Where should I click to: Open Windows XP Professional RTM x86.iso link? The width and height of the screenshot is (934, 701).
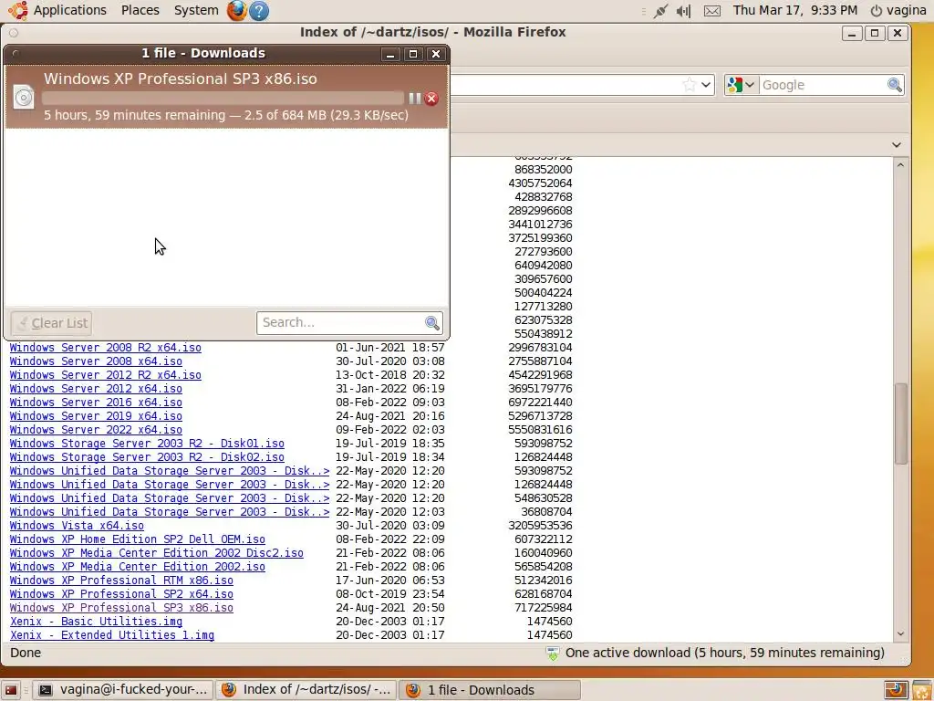121,581
